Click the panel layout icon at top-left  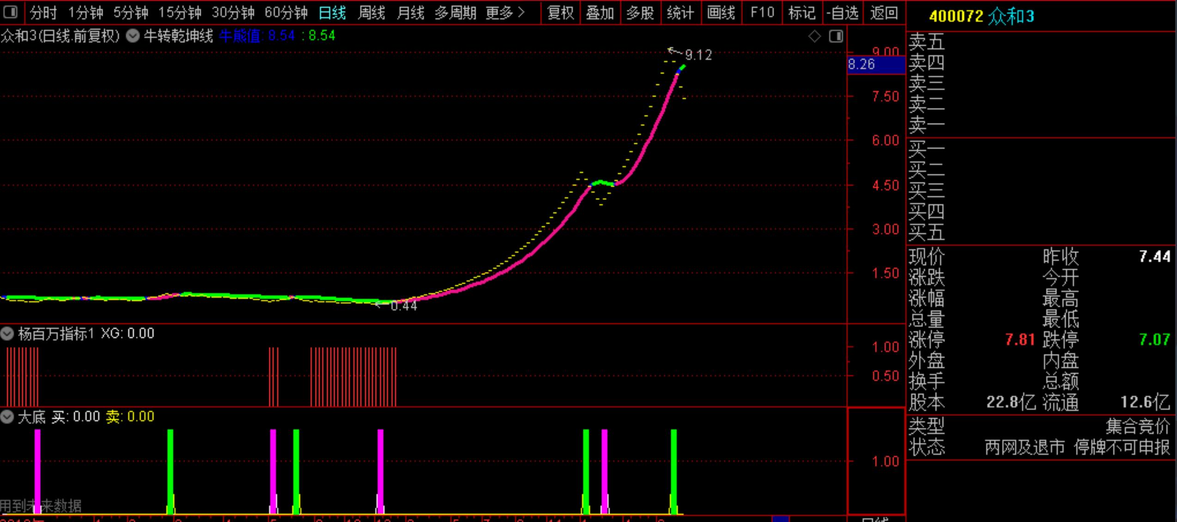point(10,12)
